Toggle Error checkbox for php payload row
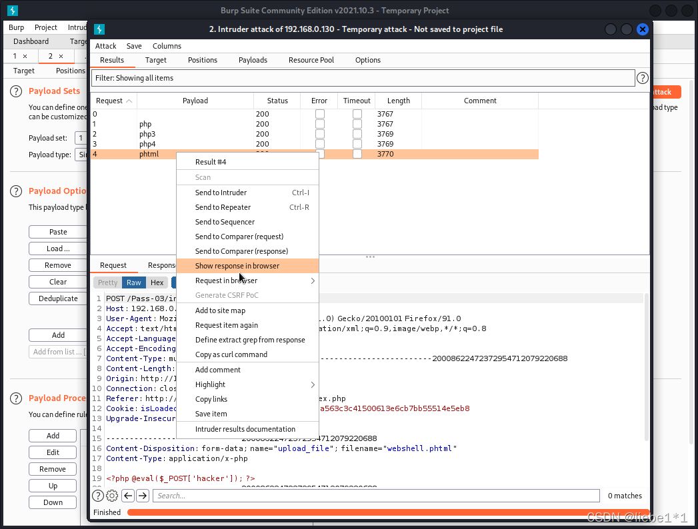 click(319, 124)
